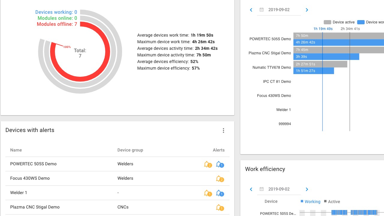
Task: Click the Device group column header
Action: pos(130,150)
